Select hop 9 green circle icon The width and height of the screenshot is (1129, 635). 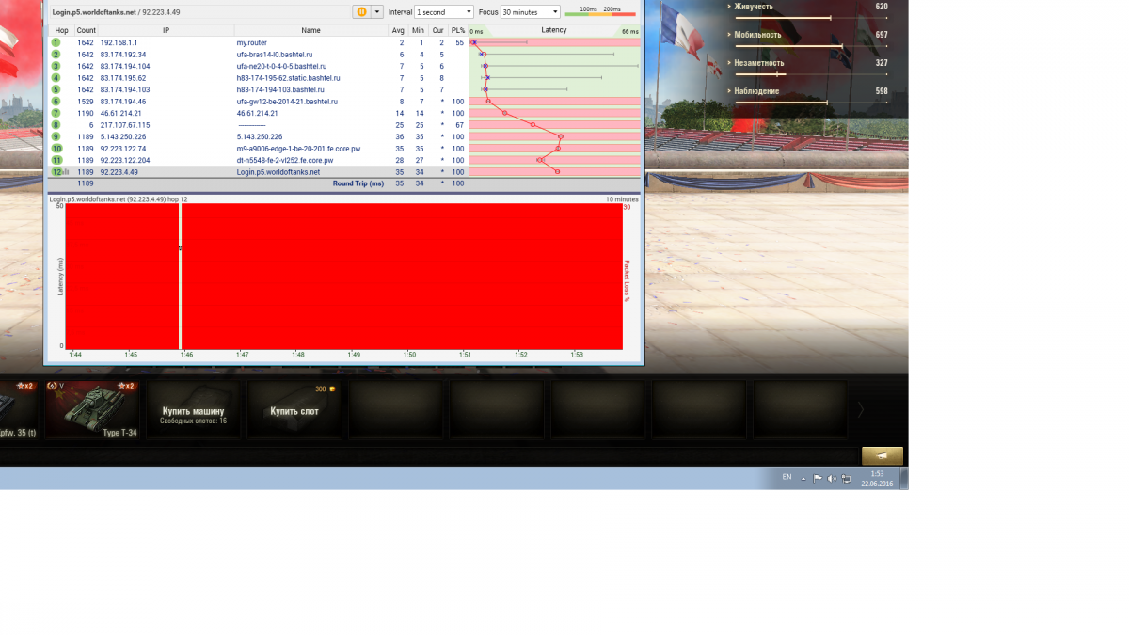click(x=56, y=136)
